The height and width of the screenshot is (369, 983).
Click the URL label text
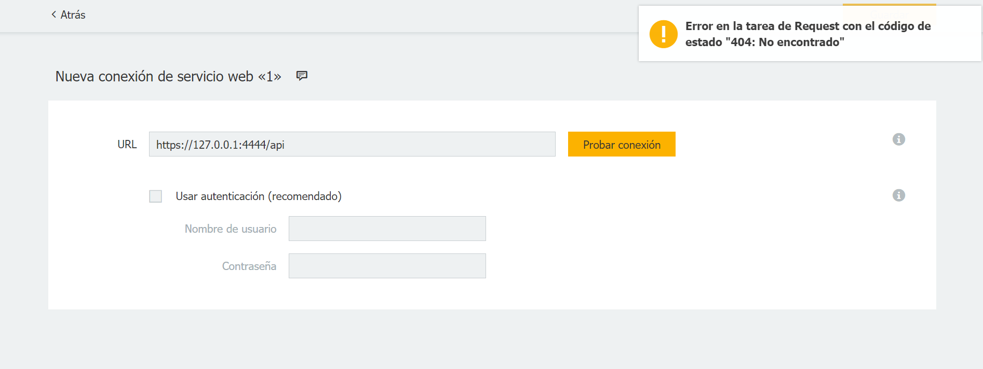coord(127,145)
